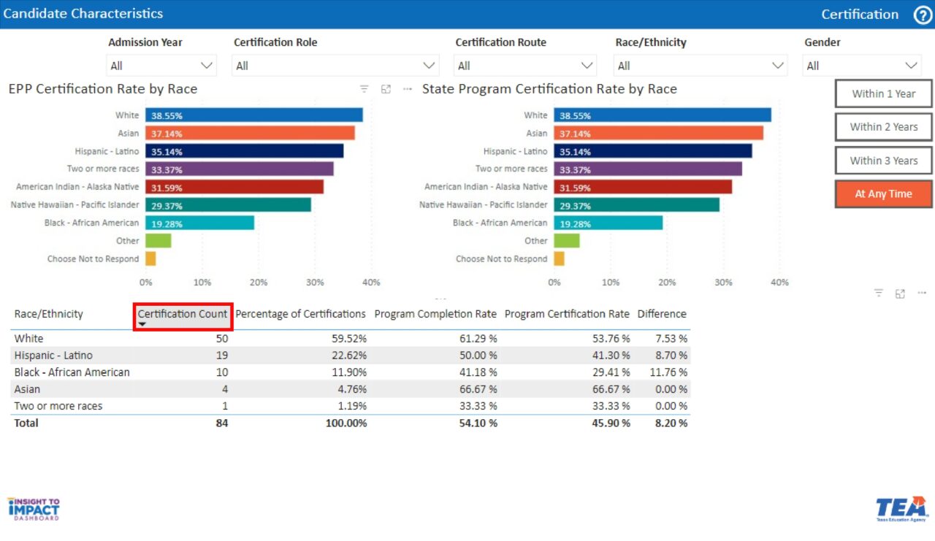The width and height of the screenshot is (935, 541).
Task: Select the Within 3 Years option
Action: 883,161
